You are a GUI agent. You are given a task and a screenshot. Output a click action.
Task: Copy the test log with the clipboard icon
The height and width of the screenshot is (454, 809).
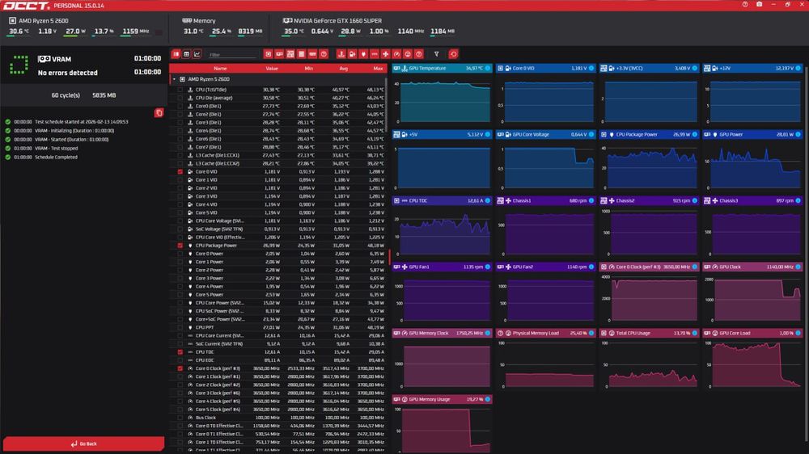tap(159, 113)
